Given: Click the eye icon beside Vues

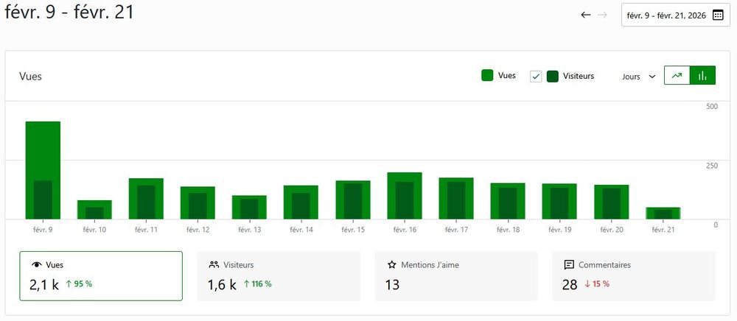Looking at the screenshot, I should [x=36, y=264].
